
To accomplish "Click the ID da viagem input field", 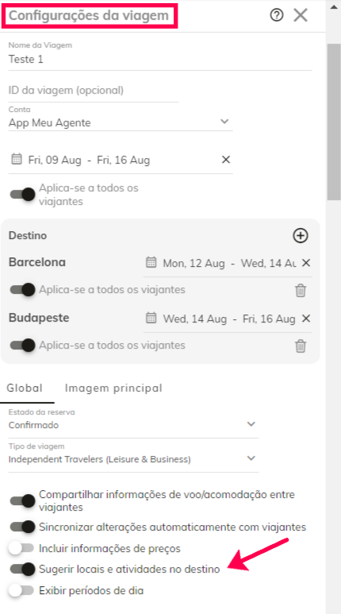I will coord(94,91).
